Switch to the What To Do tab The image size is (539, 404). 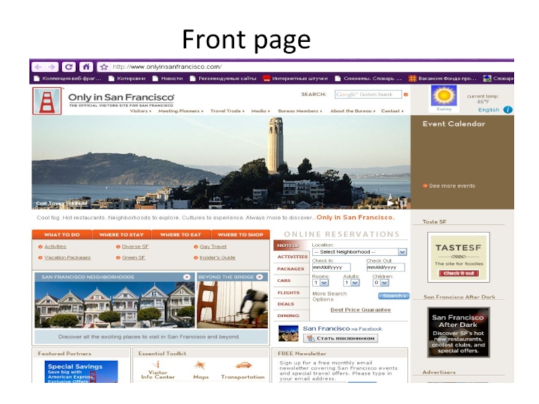(62, 234)
